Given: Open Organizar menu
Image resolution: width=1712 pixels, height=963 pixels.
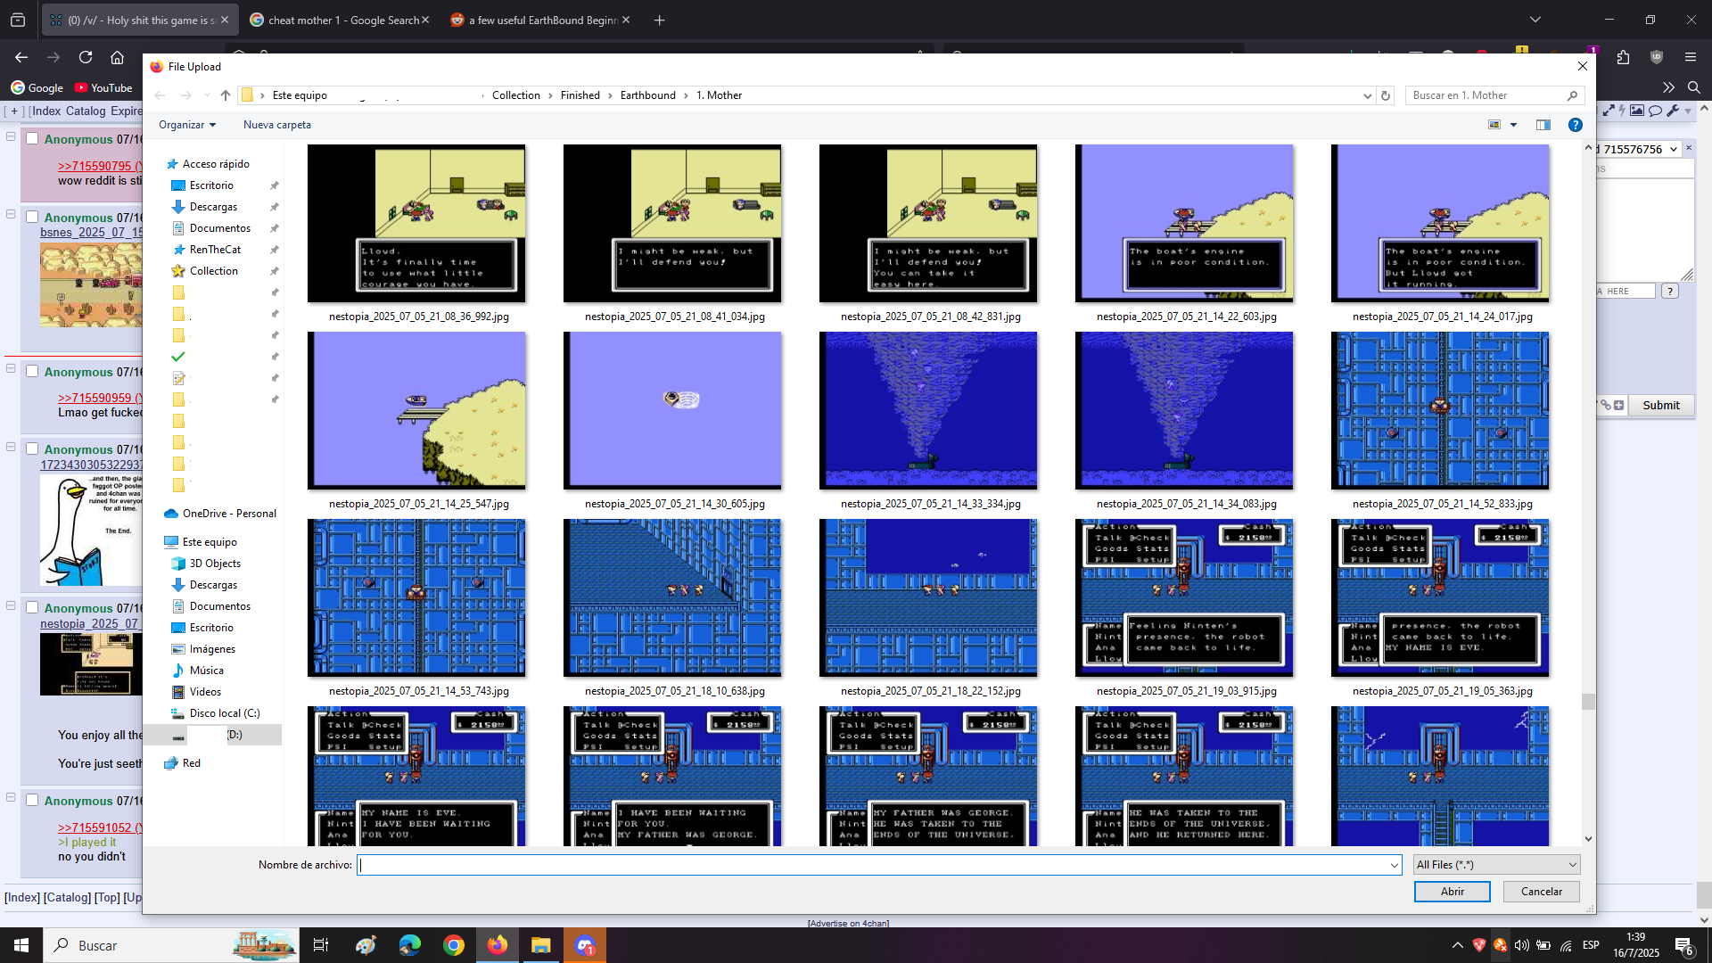Looking at the screenshot, I should click(x=187, y=125).
